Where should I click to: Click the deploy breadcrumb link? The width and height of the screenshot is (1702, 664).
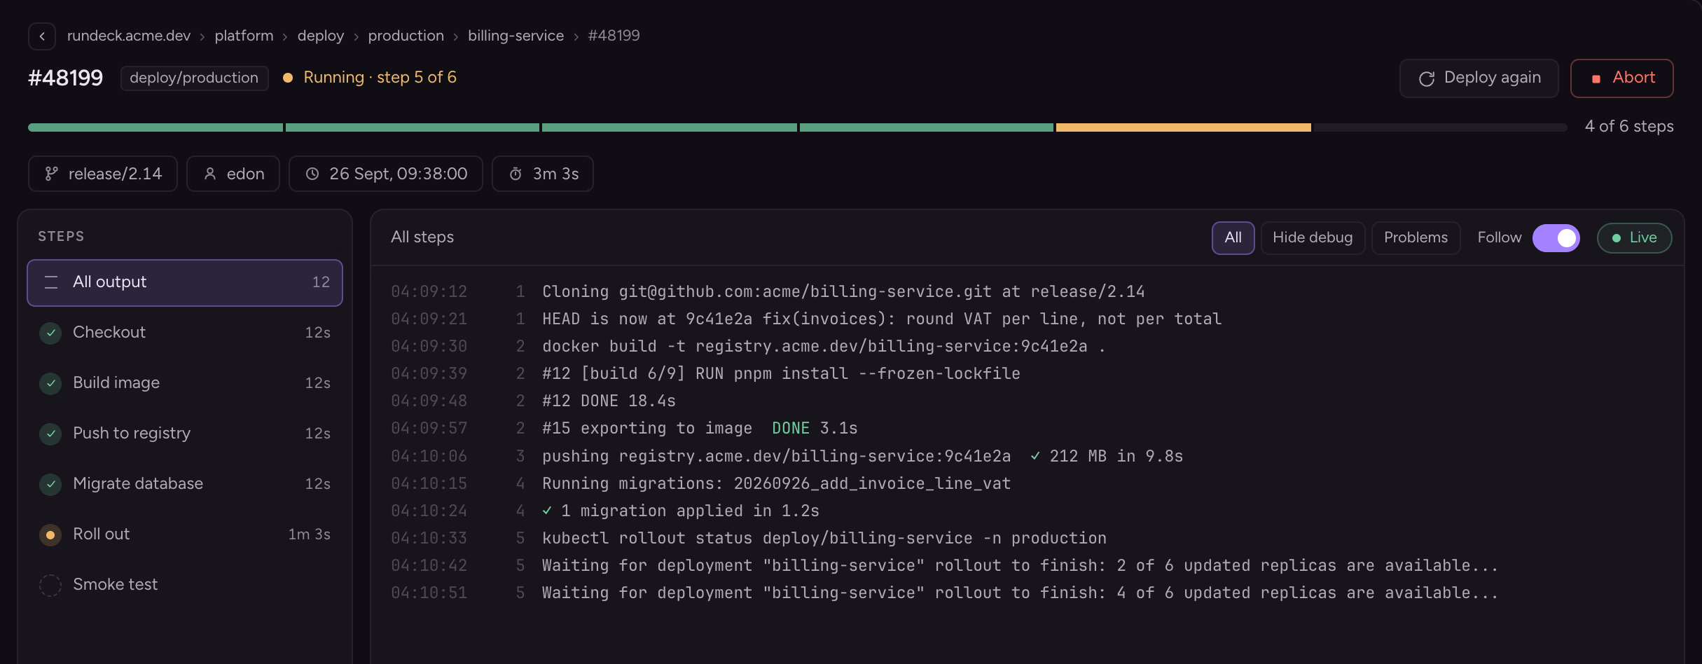point(321,36)
